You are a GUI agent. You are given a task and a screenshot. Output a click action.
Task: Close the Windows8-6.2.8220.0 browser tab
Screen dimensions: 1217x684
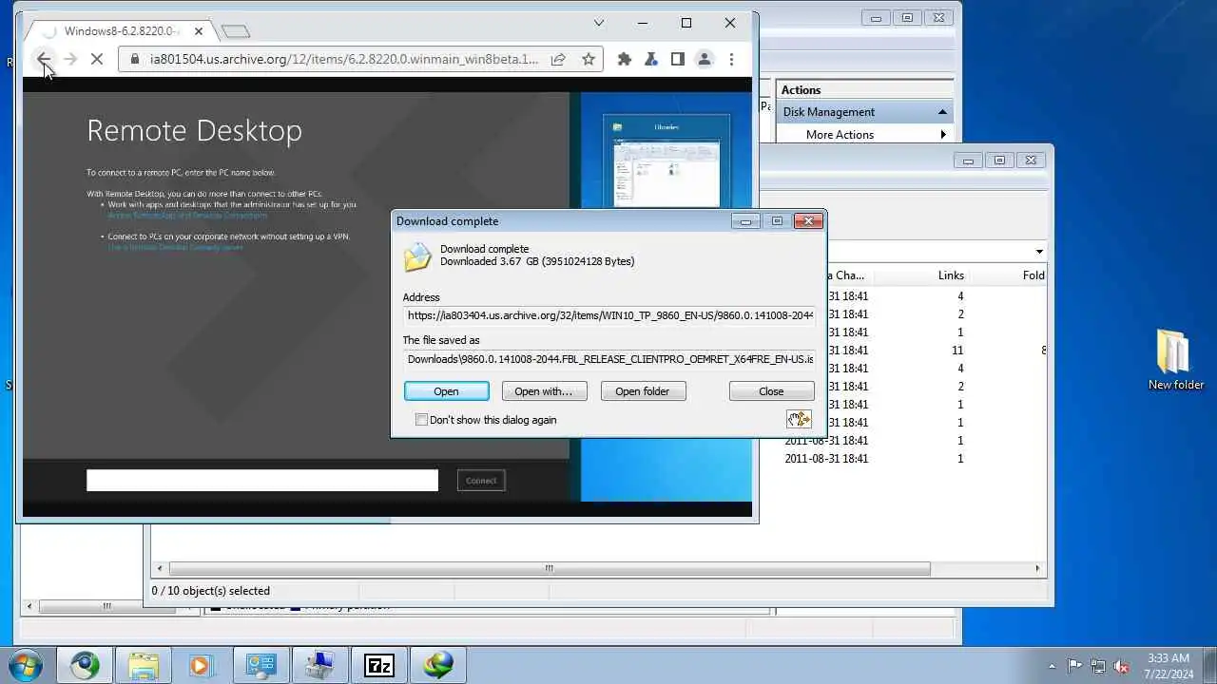[x=199, y=31]
